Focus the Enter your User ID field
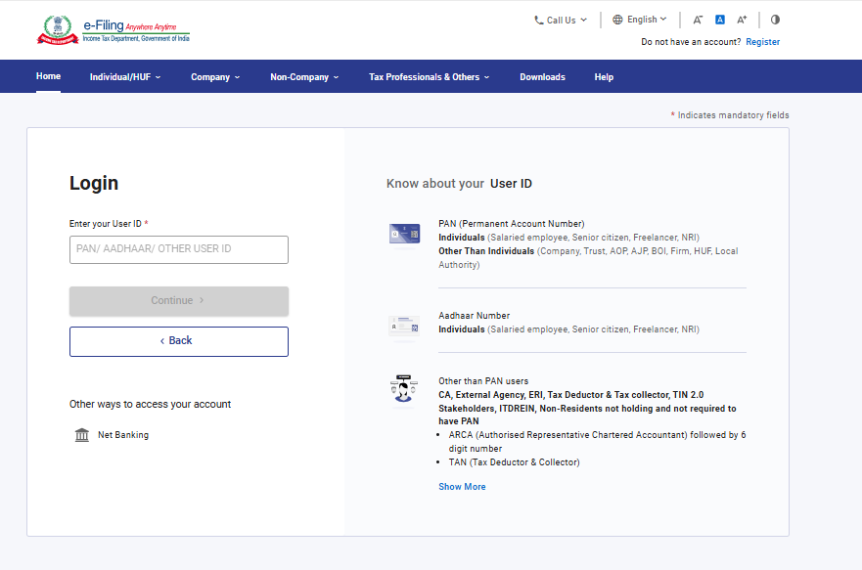This screenshot has height=570, width=862. point(179,250)
